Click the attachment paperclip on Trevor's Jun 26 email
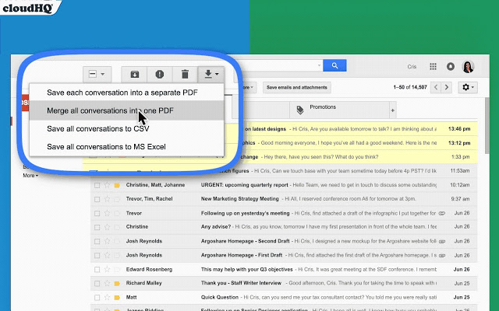Viewport: 499px width, 311px height. (442, 213)
